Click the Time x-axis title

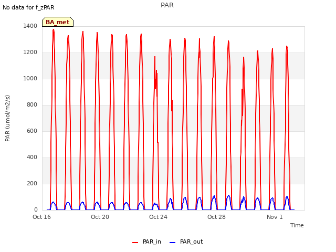click(297, 225)
